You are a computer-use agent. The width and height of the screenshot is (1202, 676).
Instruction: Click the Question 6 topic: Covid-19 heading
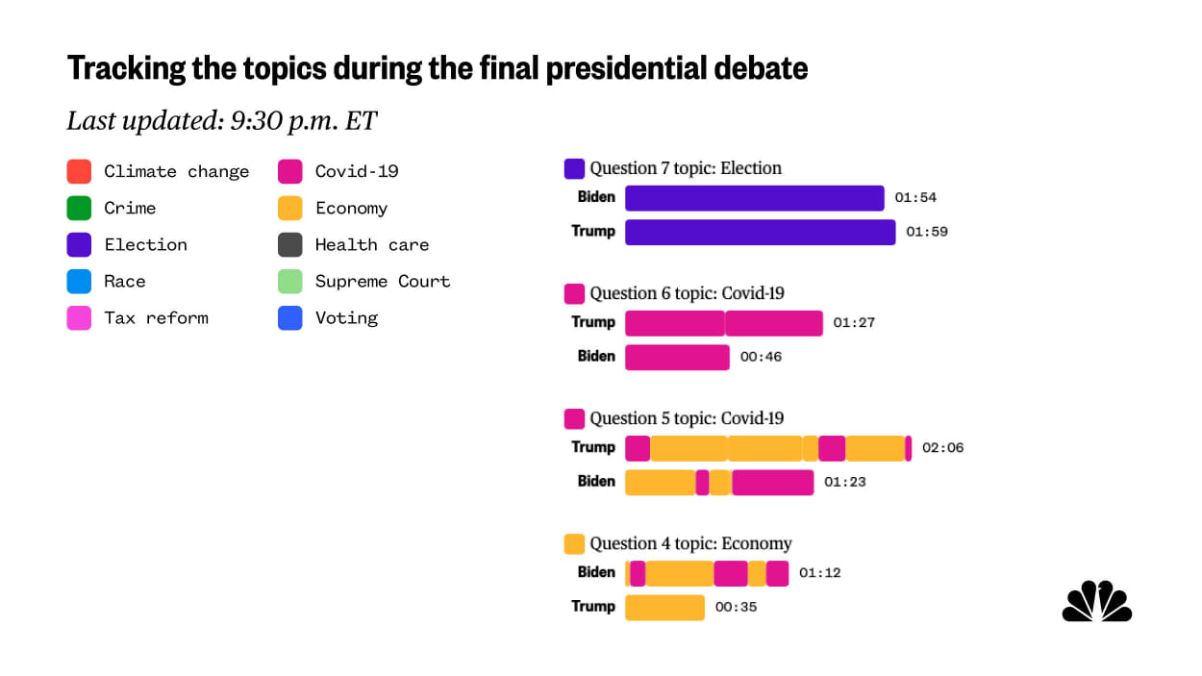687,293
